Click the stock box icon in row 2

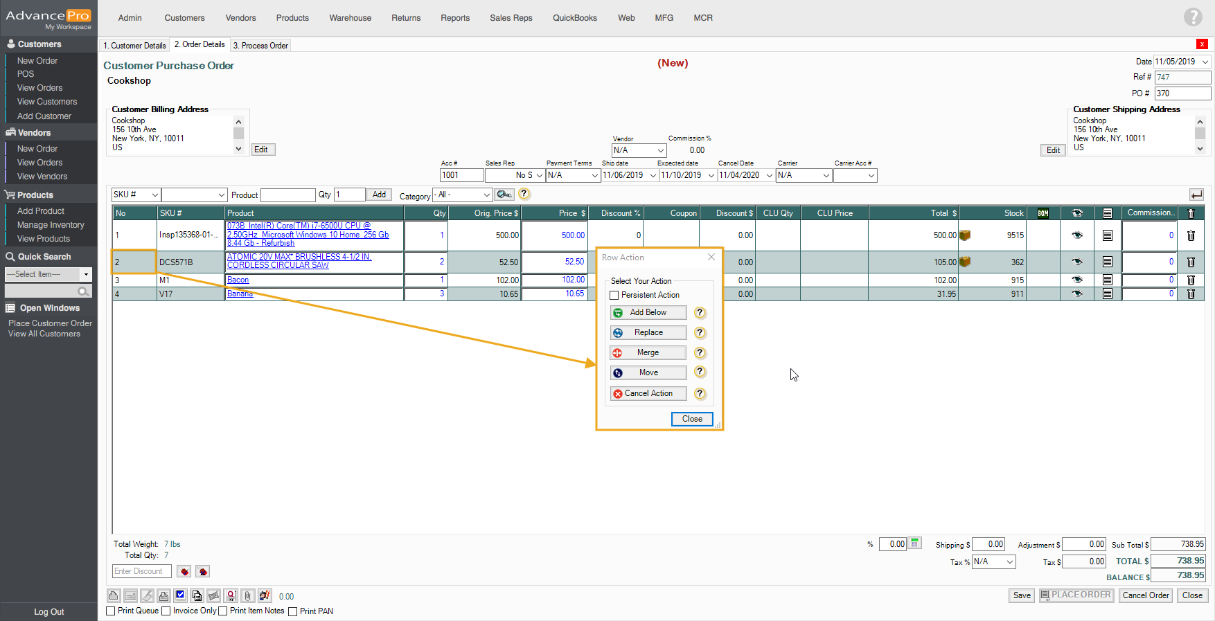(x=964, y=262)
